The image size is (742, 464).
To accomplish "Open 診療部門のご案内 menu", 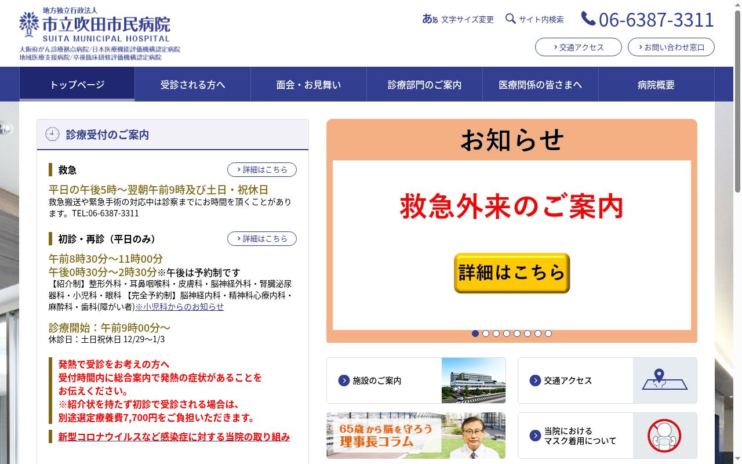I will click(425, 84).
